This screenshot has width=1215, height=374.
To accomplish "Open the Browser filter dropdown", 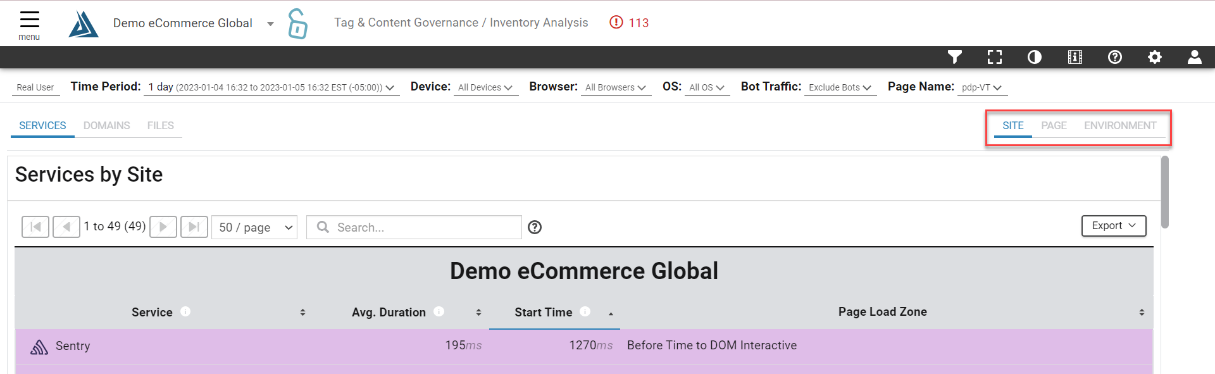I will pyautogui.click(x=616, y=87).
